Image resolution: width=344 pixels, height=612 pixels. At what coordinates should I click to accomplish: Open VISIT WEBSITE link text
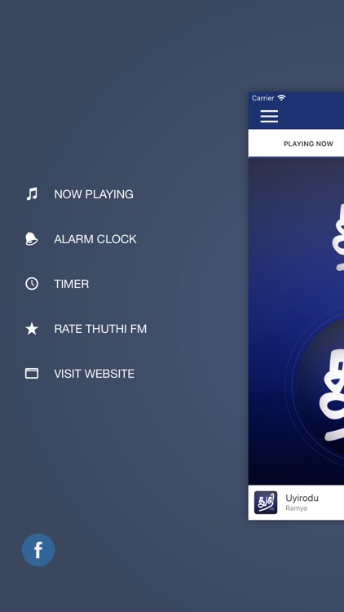94,374
